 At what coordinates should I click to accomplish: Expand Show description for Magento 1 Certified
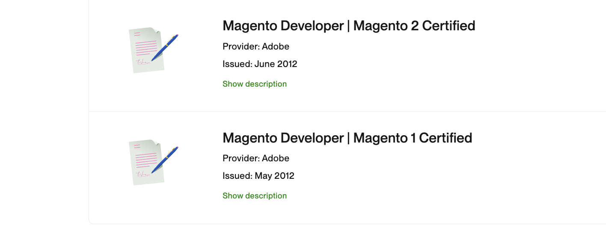[x=255, y=196]
